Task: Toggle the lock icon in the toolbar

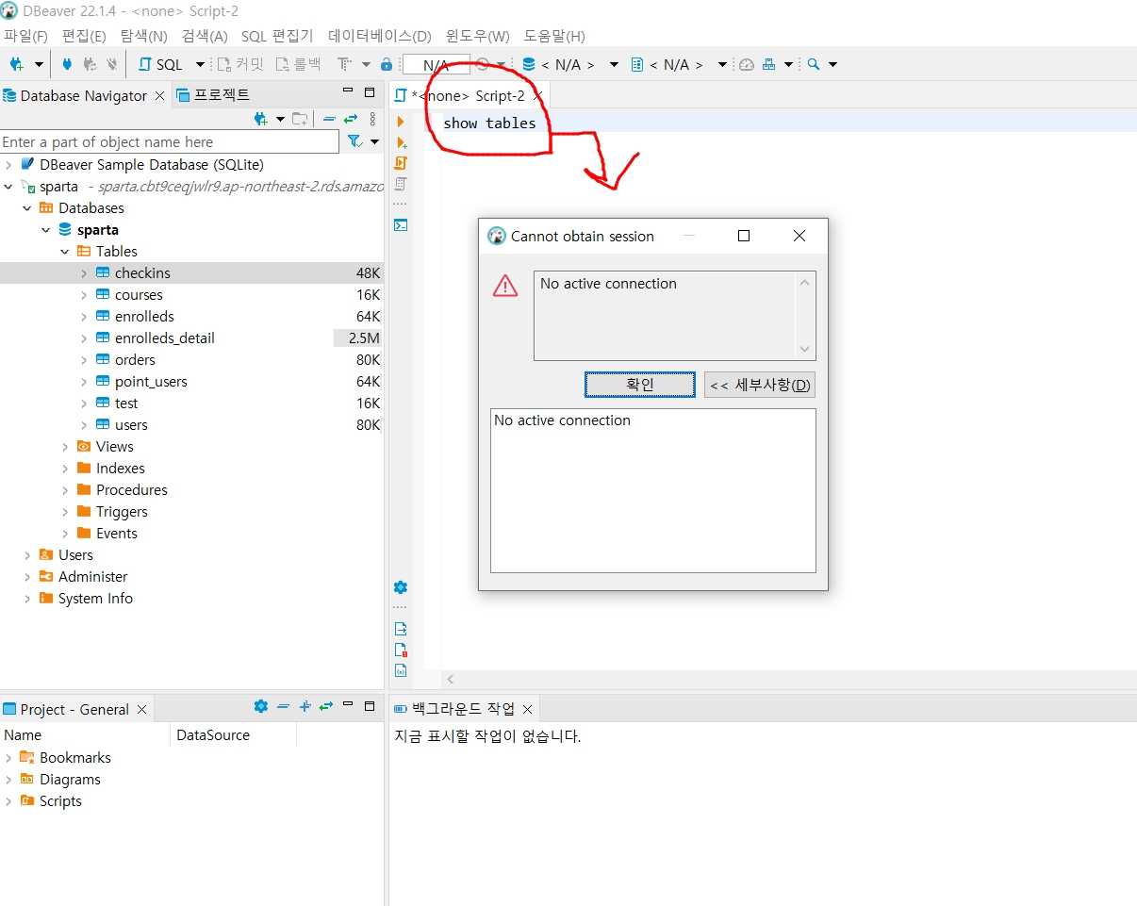Action: click(387, 64)
